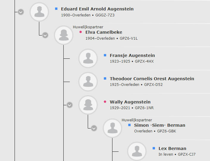The height and width of the screenshot is (161, 210).
Task: Open Elva Camelbeke's person page
Action: coord(104,32)
